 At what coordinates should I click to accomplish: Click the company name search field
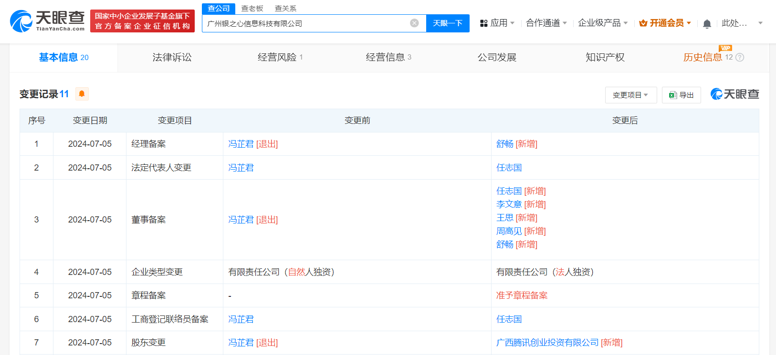[x=305, y=23]
